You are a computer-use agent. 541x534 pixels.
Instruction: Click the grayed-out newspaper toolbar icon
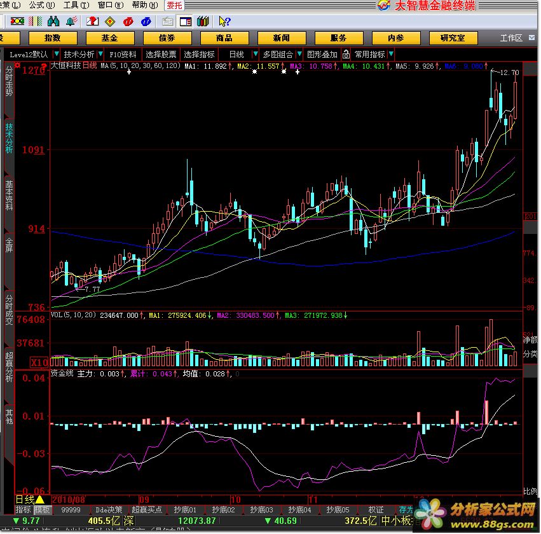tap(168, 22)
